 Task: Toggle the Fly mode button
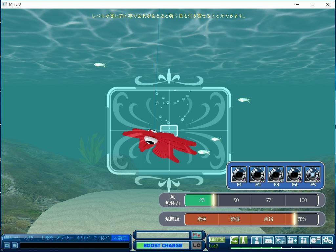pos(197,235)
